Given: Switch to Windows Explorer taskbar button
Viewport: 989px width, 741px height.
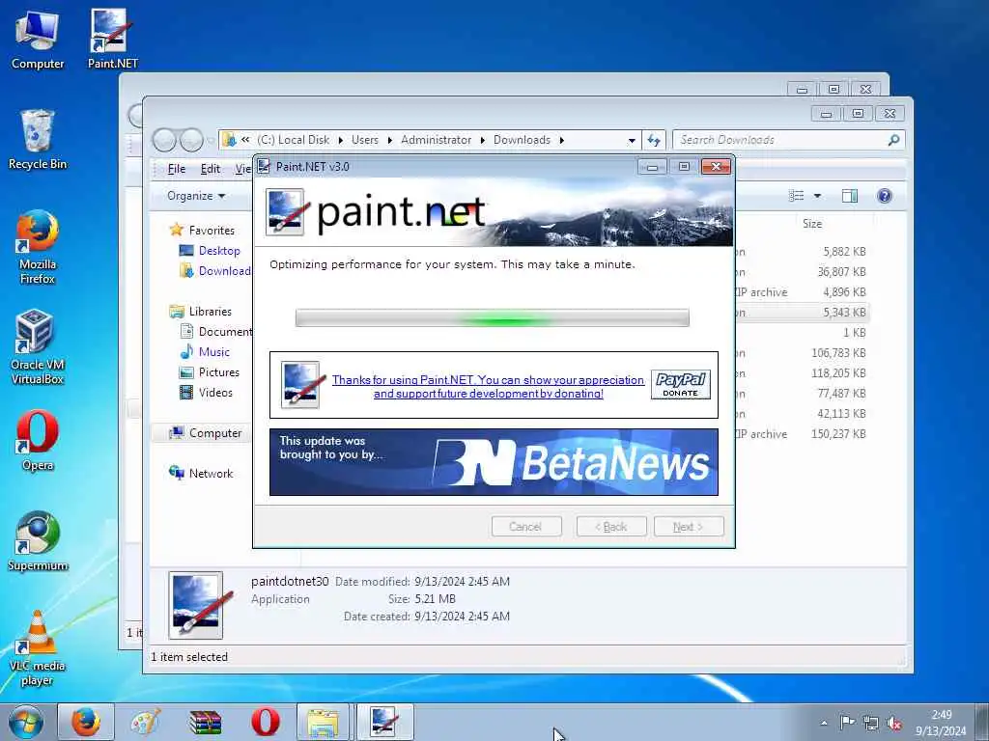Looking at the screenshot, I should pos(324,722).
